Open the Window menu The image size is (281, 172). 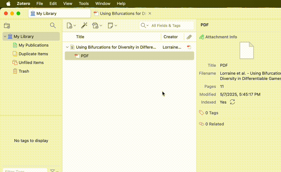pos(103,4)
